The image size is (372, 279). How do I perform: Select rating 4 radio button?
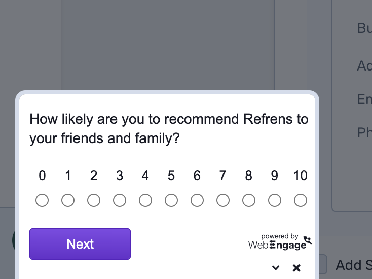coord(145,200)
